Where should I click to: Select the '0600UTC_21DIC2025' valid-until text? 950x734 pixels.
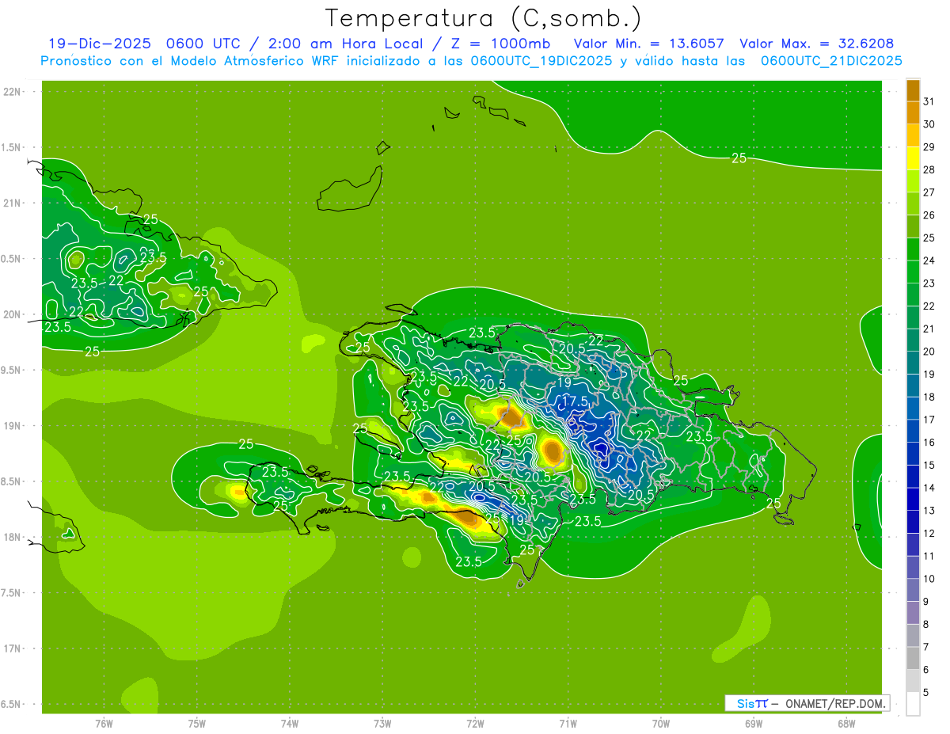click(x=831, y=61)
